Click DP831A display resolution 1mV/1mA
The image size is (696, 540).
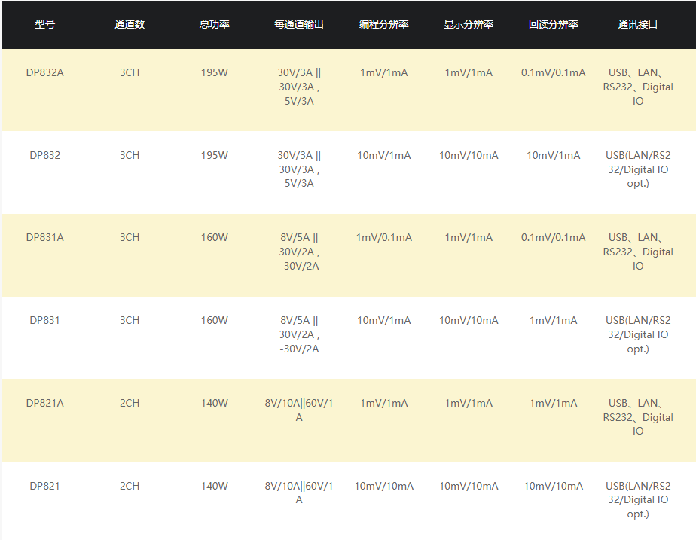point(469,237)
